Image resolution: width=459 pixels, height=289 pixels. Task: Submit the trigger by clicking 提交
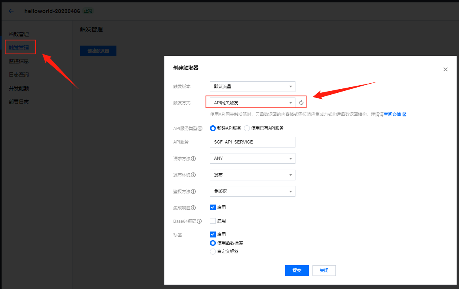[x=297, y=270]
